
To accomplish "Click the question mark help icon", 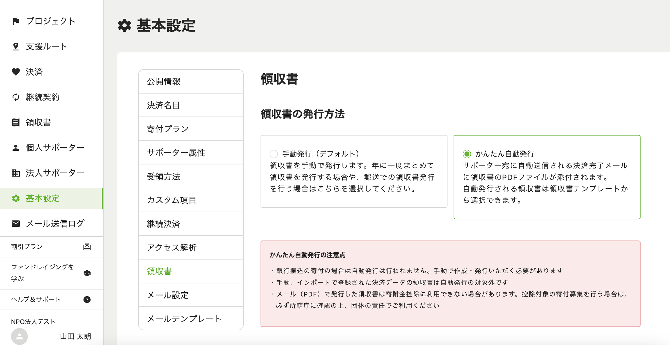I will 87,300.
